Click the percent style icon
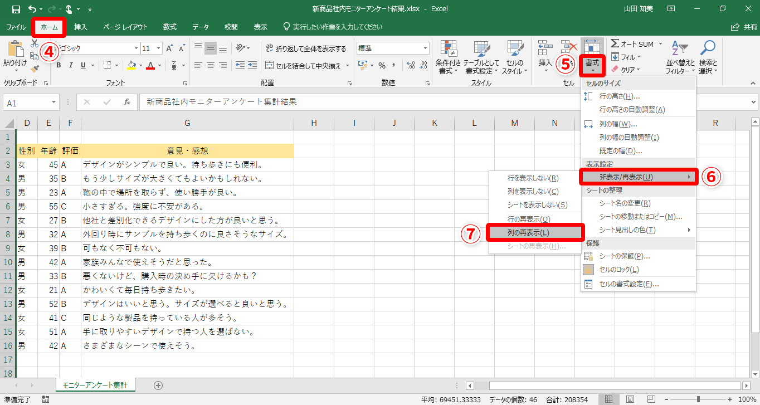 click(x=382, y=65)
